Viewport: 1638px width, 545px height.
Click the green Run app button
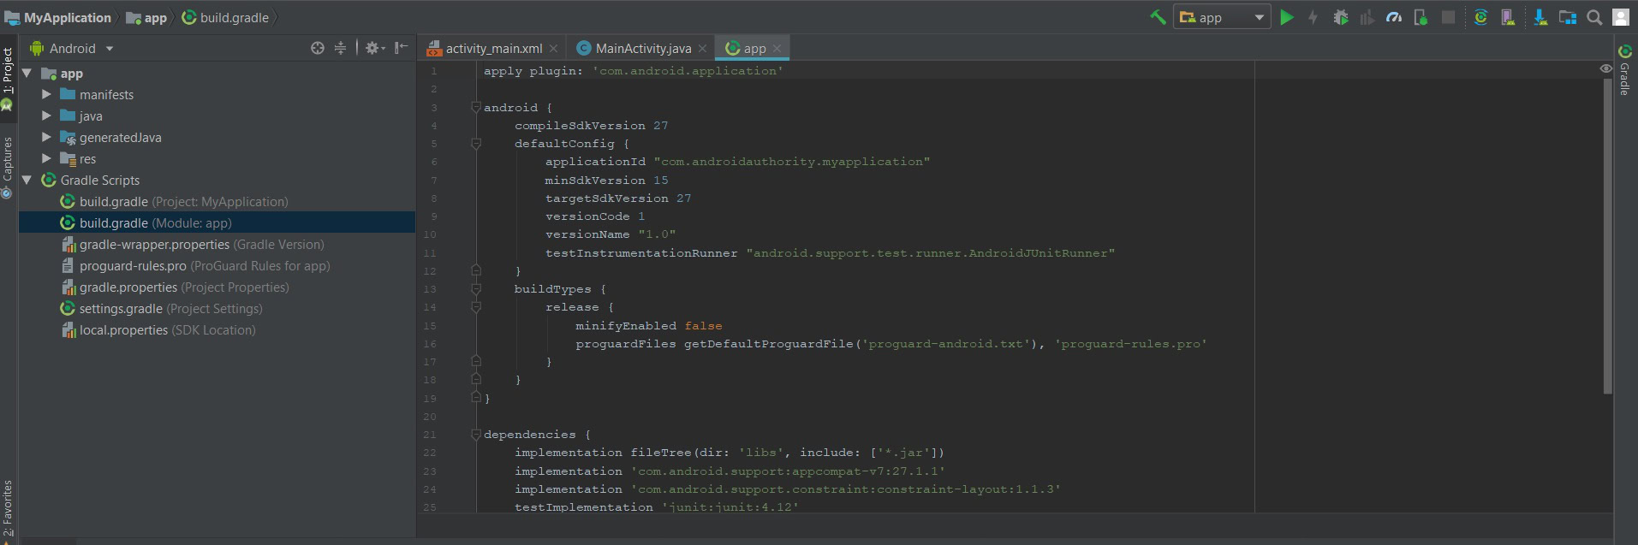(1286, 17)
